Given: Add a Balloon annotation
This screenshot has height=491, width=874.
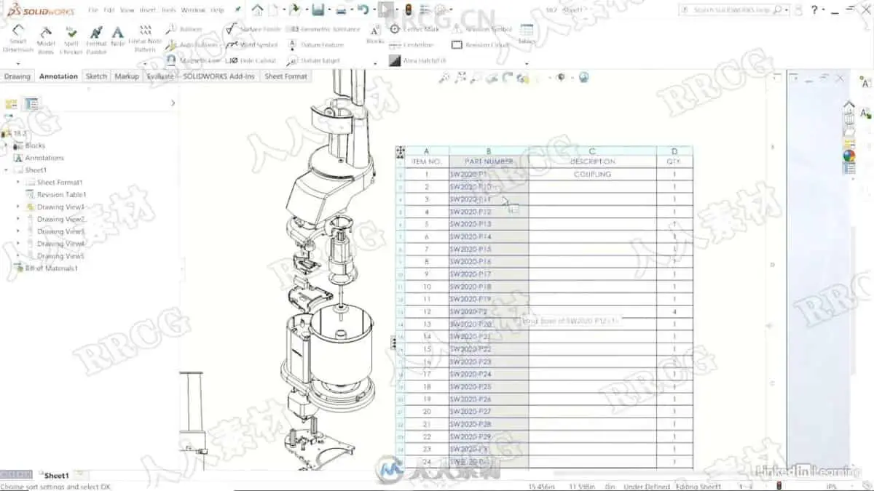Looking at the screenshot, I should tap(184, 29).
